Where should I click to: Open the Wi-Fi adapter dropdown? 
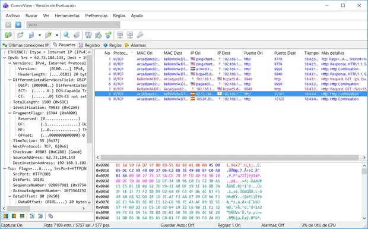coord(73,25)
